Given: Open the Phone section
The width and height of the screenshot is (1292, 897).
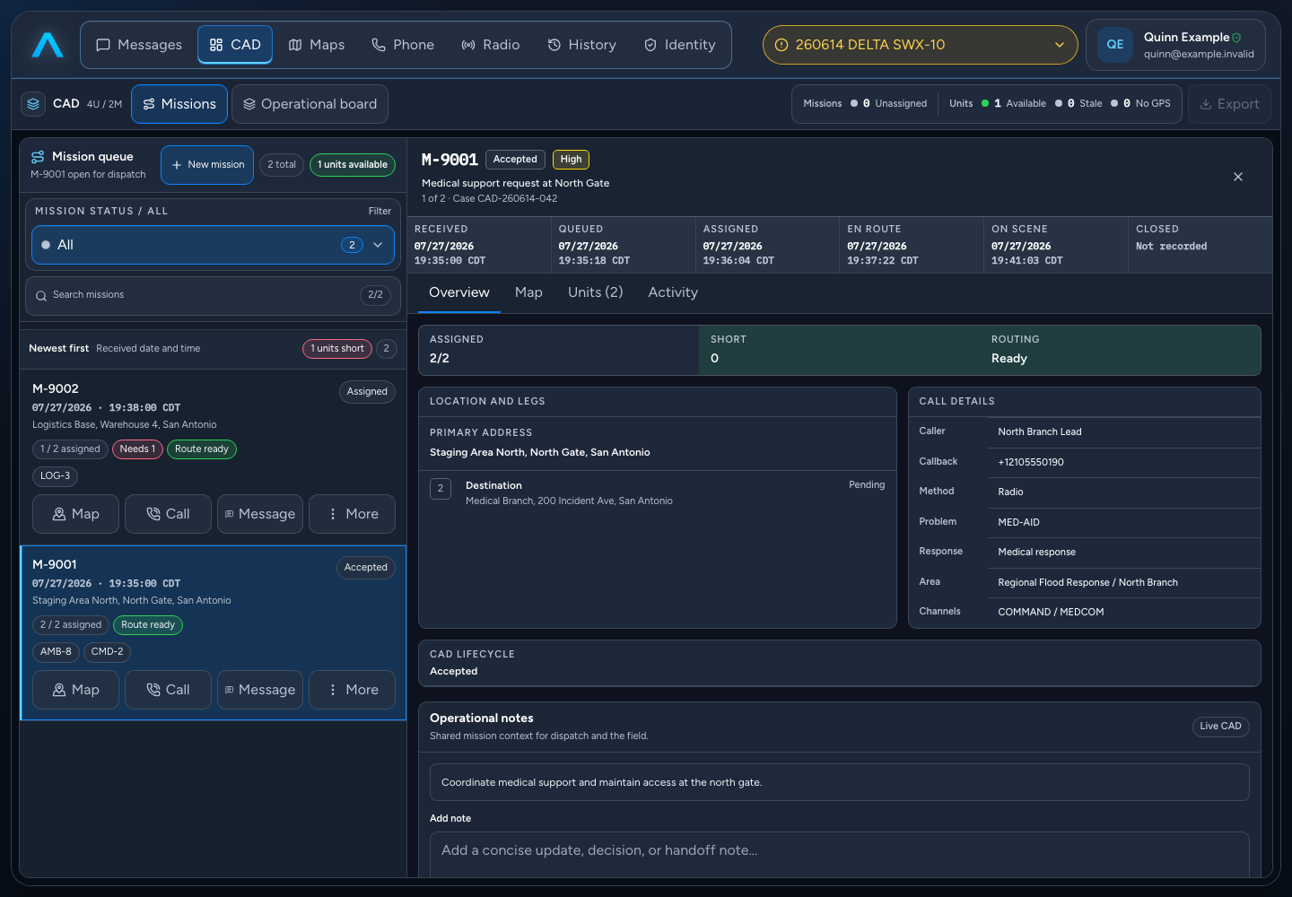Looking at the screenshot, I should (x=403, y=45).
